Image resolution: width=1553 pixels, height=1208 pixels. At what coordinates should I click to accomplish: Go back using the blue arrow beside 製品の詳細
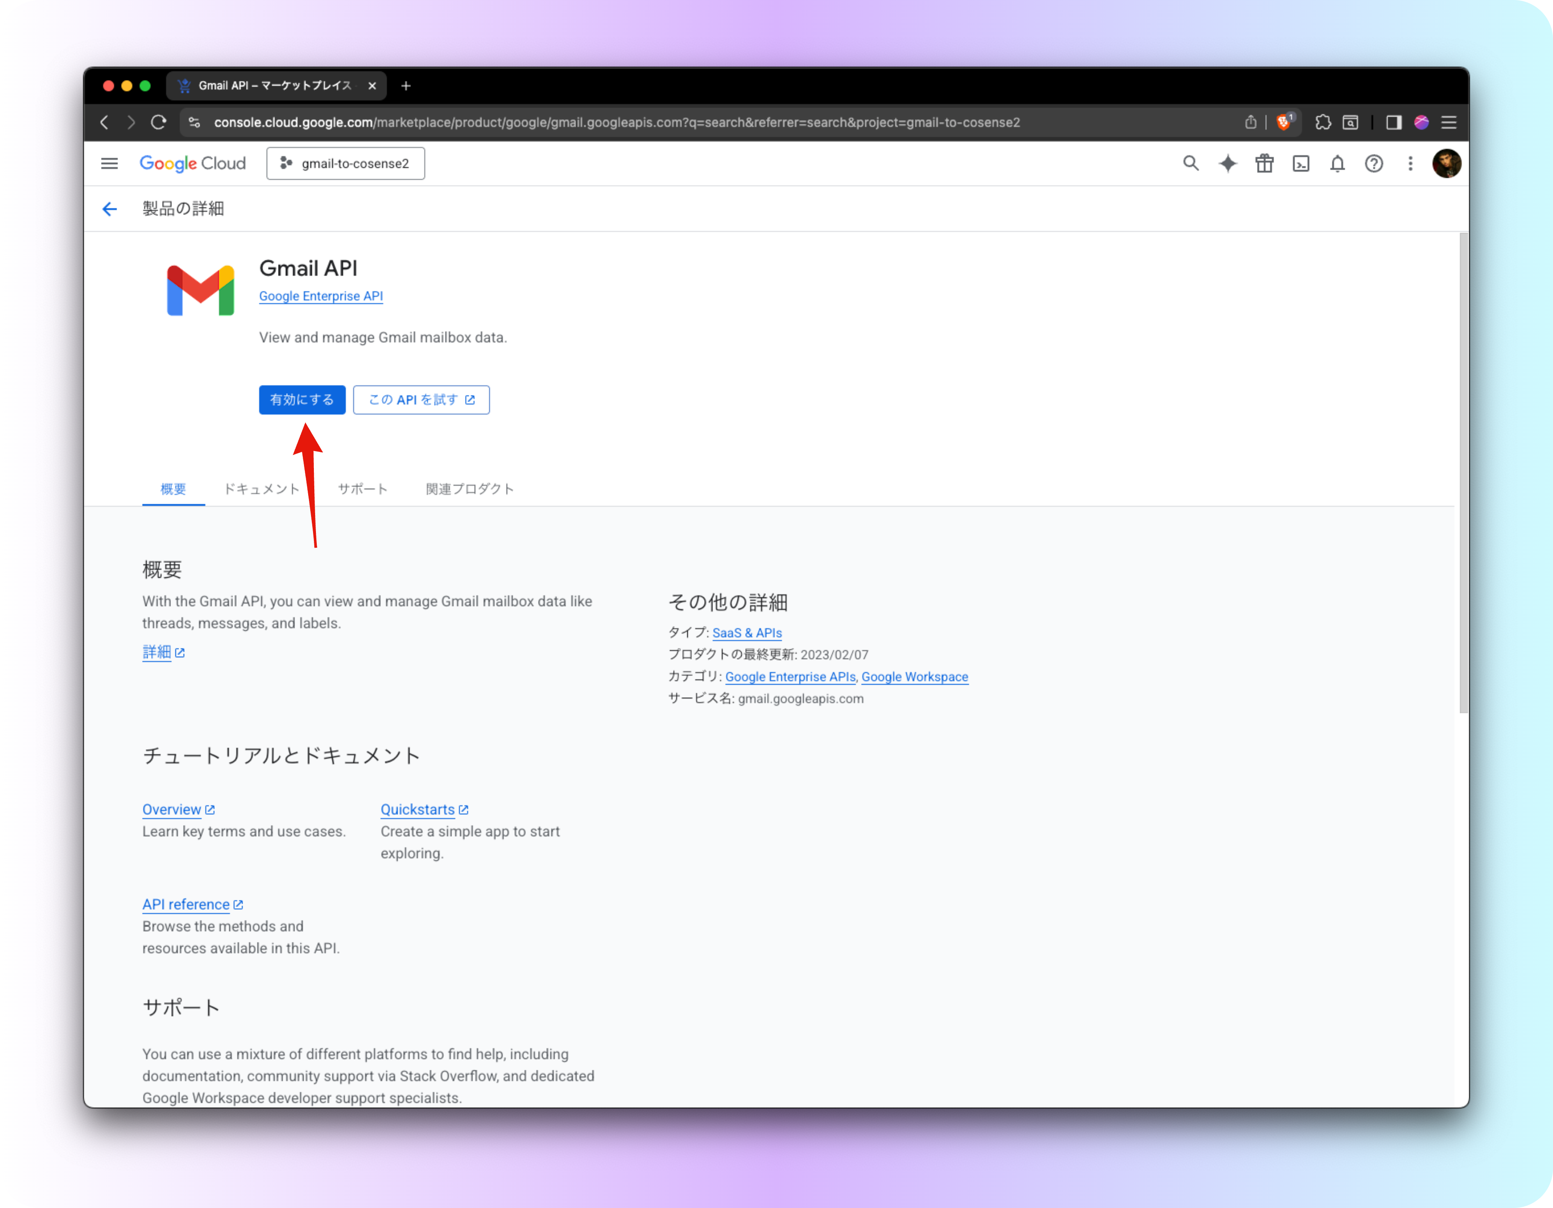click(x=110, y=208)
